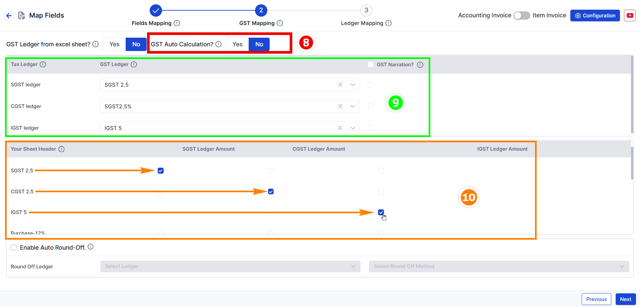Check SGST 2.5 under CGST Ledger Amount
The width and height of the screenshot is (640, 307).
[x=271, y=171]
